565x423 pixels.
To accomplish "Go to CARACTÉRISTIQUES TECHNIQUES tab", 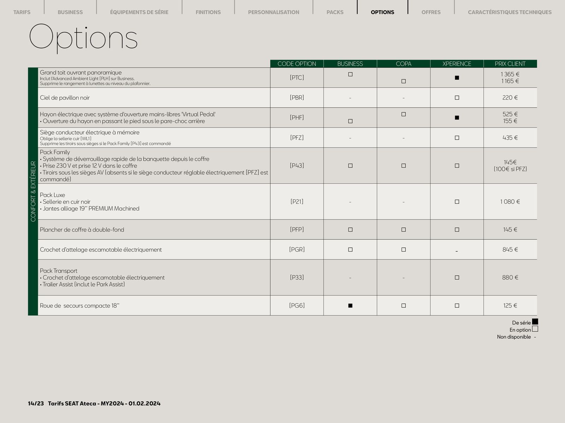I will tap(510, 12).
